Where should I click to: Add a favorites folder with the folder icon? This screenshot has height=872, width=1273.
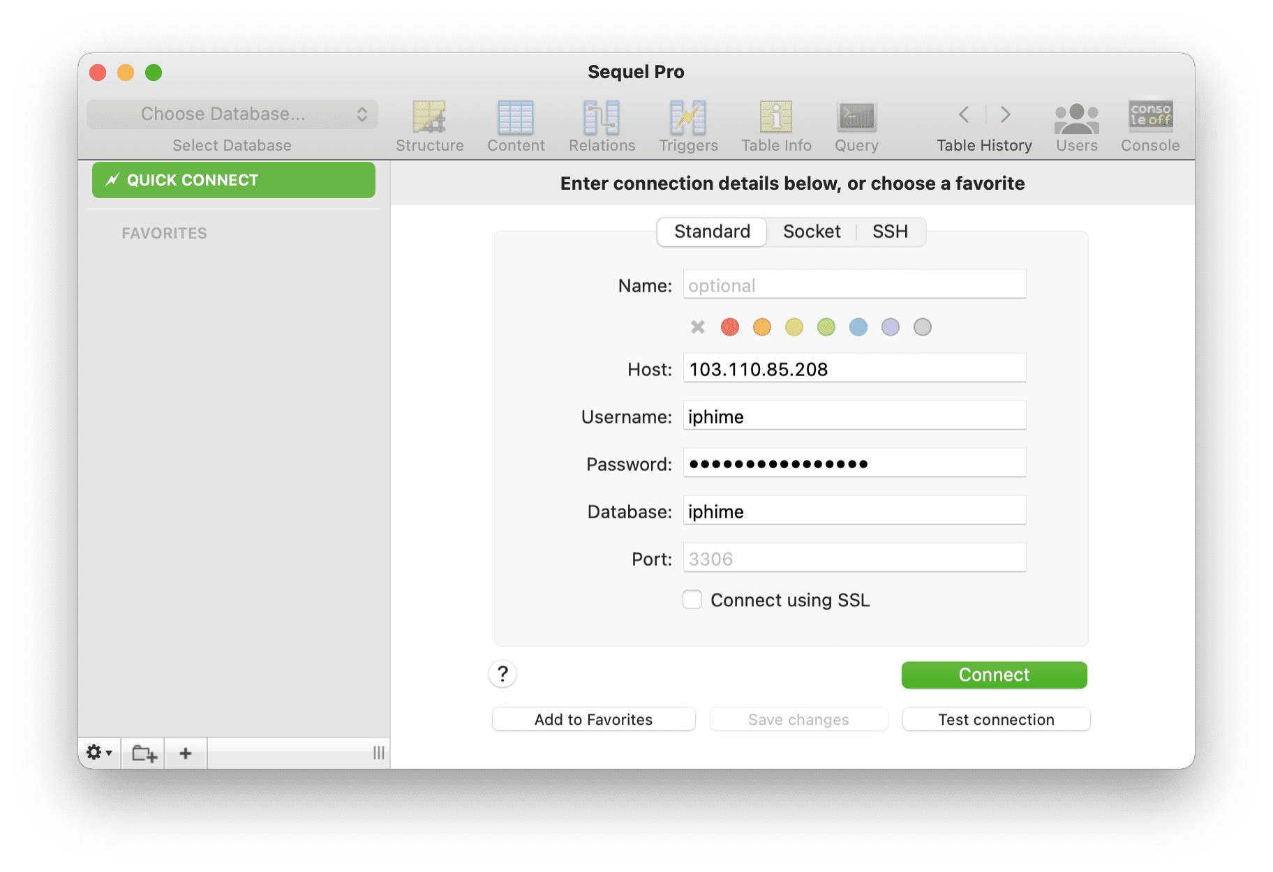pos(142,753)
